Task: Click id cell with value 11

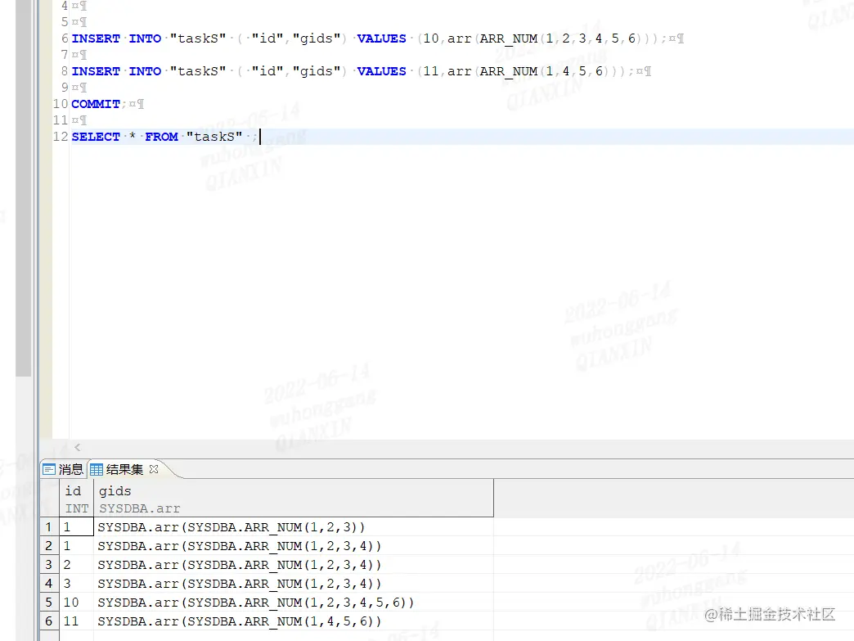Action: [x=76, y=621]
